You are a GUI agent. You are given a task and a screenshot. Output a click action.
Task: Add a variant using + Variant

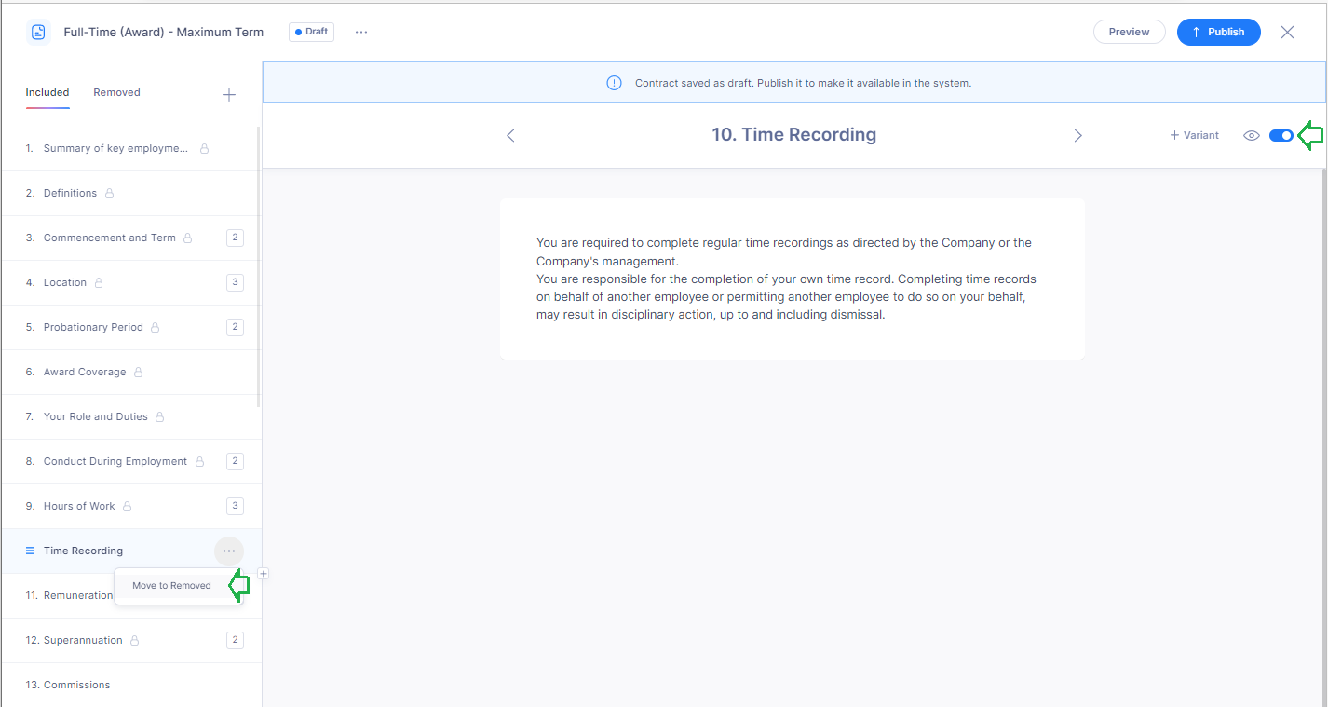tap(1194, 135)
